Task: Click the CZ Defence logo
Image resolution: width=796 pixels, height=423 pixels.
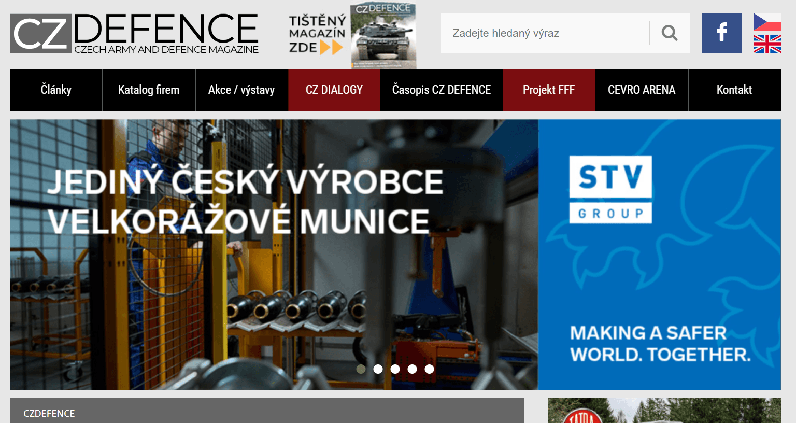Action: pos(134,33)
